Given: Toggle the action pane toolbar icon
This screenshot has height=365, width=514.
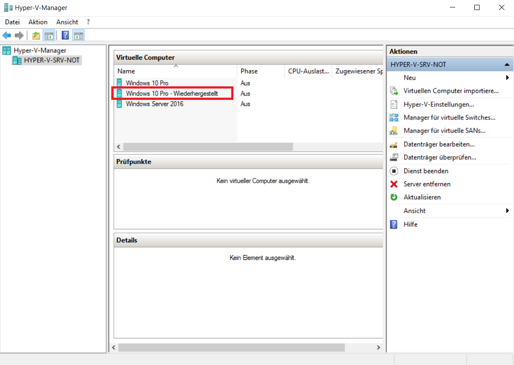Looking at the screenshot, I should tap(79, 36).
